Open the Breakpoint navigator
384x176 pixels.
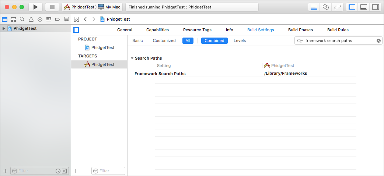click(57, 19)
